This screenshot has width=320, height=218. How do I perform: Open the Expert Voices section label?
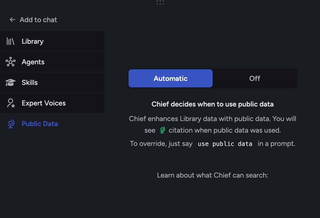[44, 103]
